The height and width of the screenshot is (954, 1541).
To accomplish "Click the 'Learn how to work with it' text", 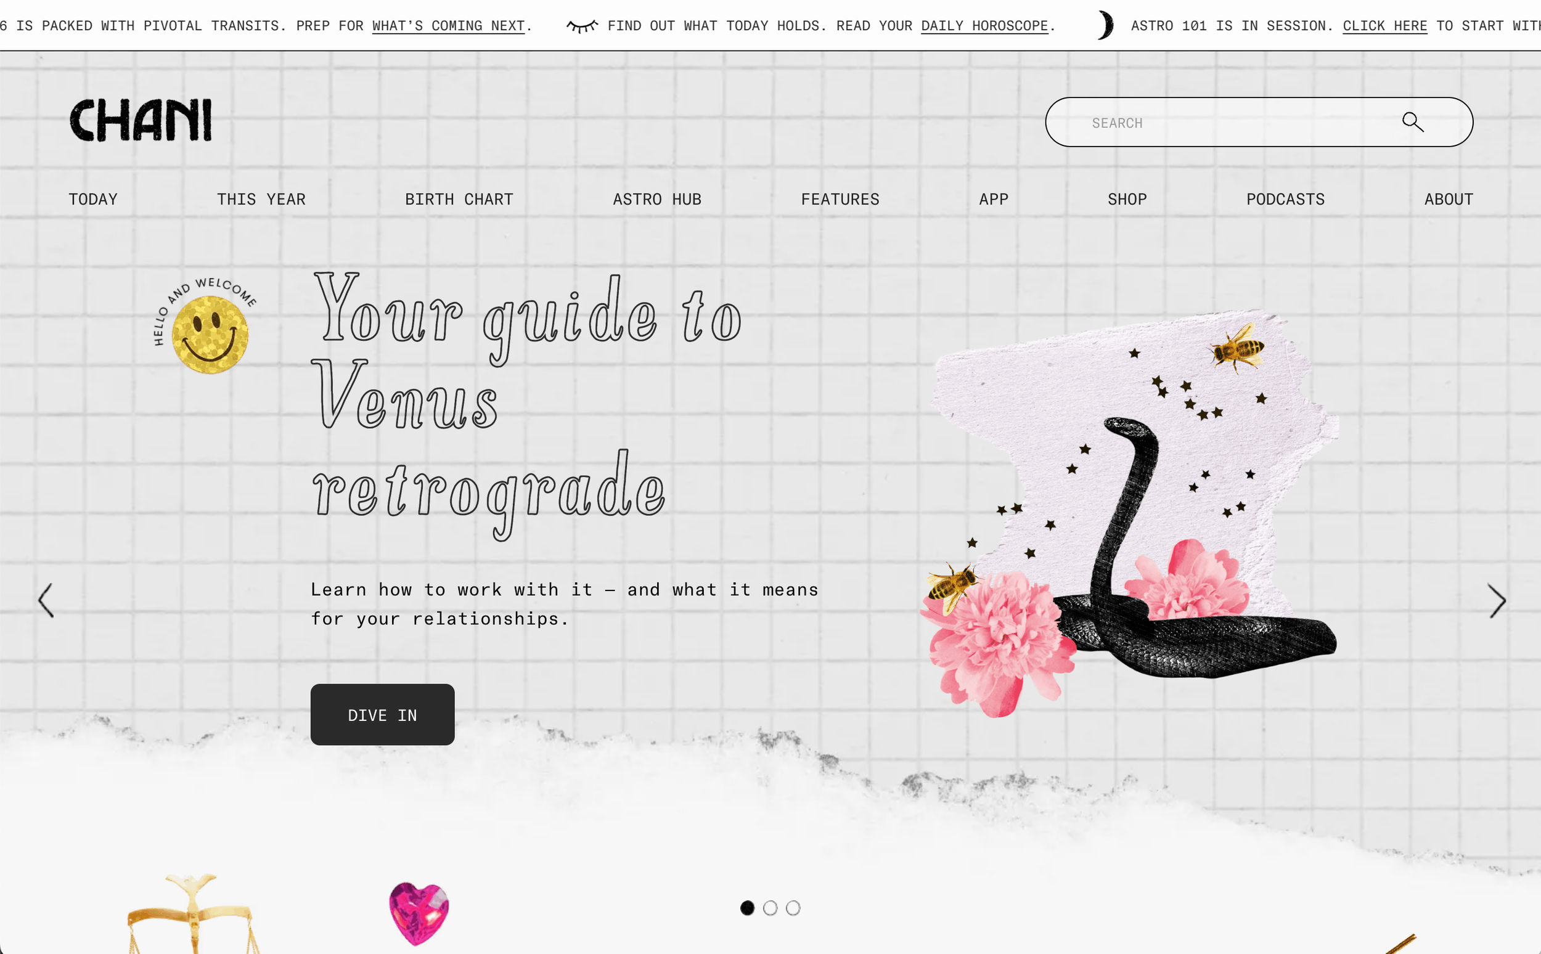I will click(x=564, y=604).
